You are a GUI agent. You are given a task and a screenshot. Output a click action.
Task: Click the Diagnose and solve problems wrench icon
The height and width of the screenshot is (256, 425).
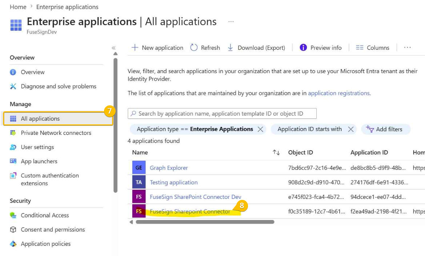point(13,86)
